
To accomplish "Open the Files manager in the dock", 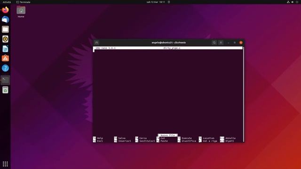I will [x=5, y=29].
